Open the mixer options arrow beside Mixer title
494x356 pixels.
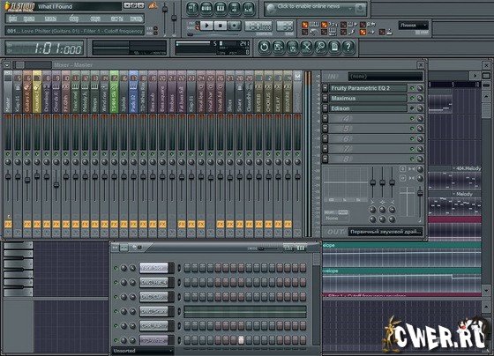[7, 65]
